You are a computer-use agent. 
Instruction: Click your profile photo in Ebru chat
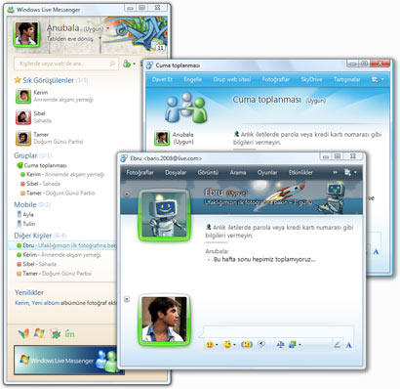(x=165, y=320)
